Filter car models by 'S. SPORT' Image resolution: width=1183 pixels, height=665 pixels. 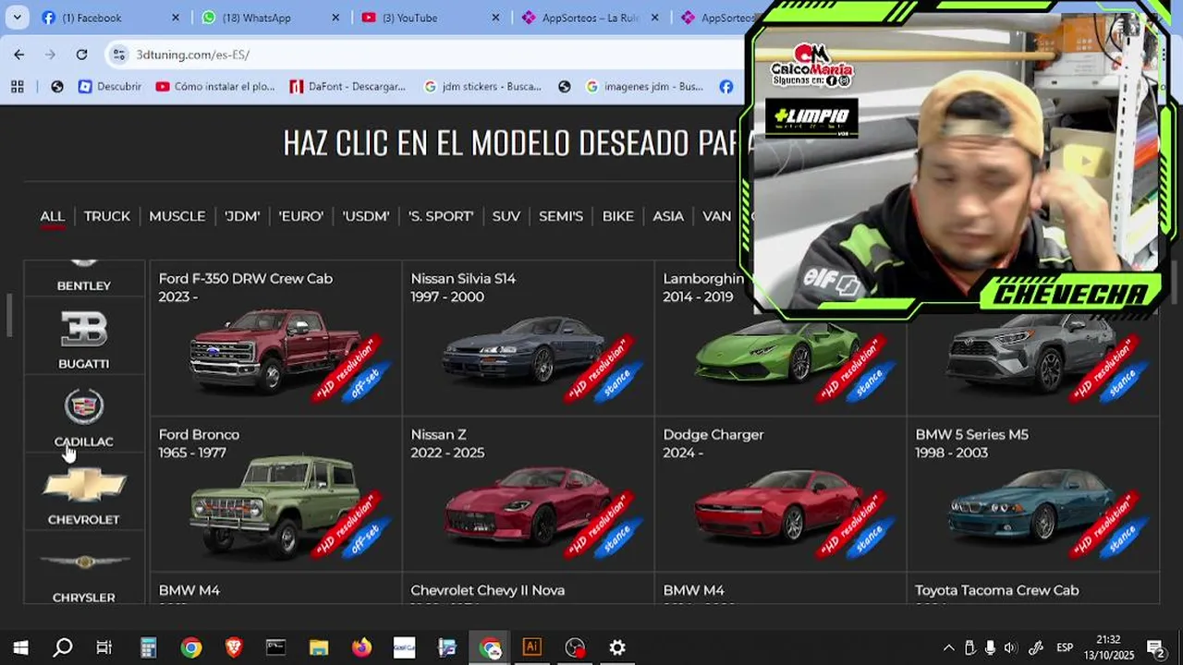pyautogui.click(x=441, y=216)
